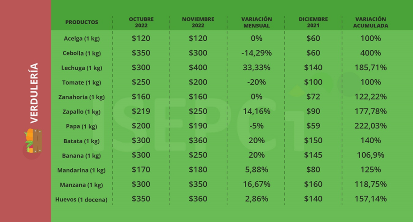Click the 222,03% value in Papa row
Viewport: 413px width, 222px height.
(370, 126)
